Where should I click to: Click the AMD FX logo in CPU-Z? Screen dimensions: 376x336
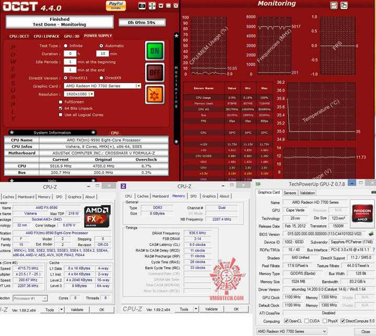97,216
